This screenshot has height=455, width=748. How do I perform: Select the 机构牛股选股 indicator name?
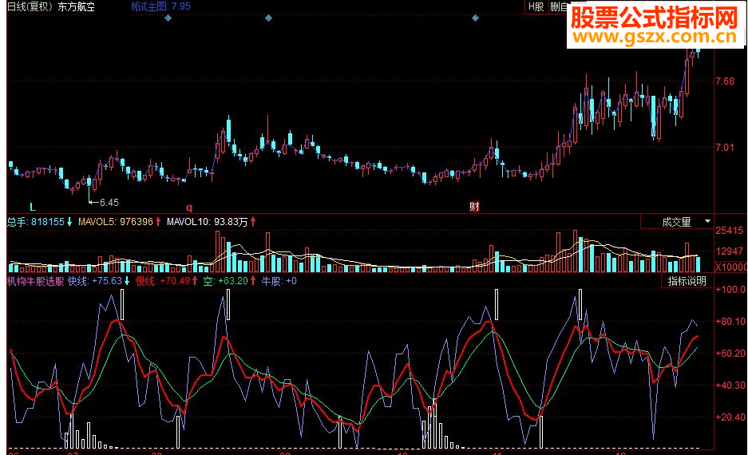pyautogui.click(x=36, y=282)
